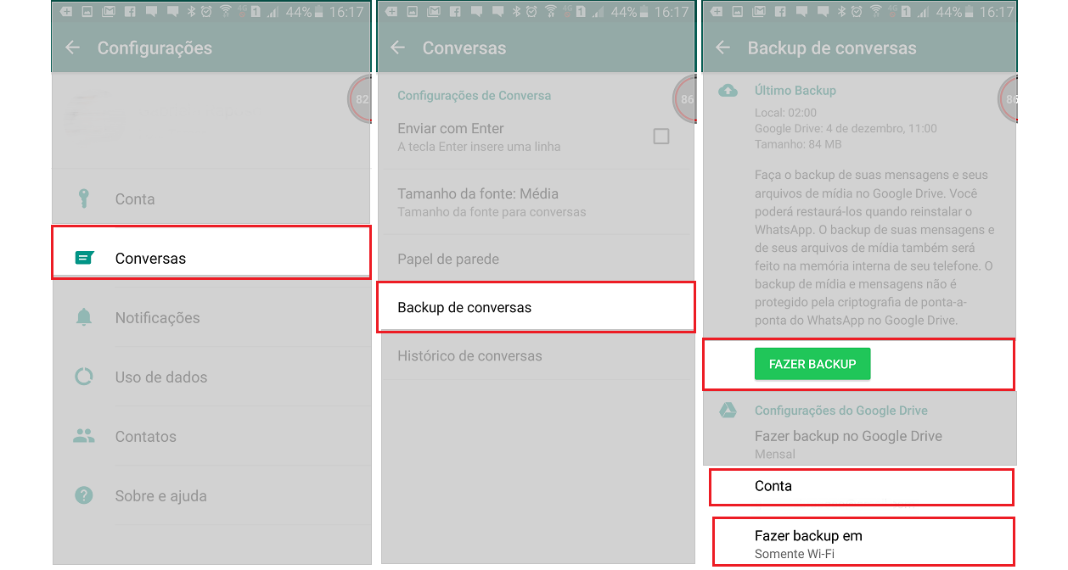1068x570 pixels.
Task: Open Tamanho da fonte: Média option
Action: click(536, 202)
